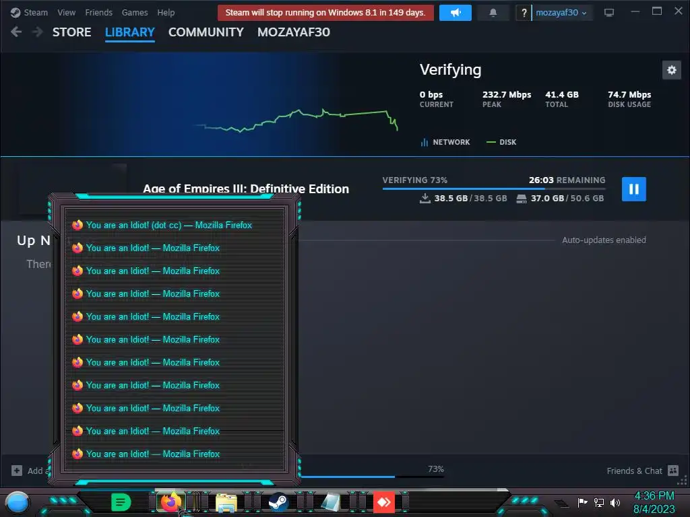Open the notepad-like taskbar icon

click(330, 502)
